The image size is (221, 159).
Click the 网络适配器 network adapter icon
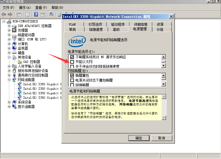click(x=14, y=80)
